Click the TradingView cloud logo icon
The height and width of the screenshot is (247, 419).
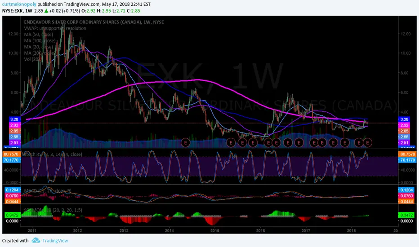pos(36,240)
